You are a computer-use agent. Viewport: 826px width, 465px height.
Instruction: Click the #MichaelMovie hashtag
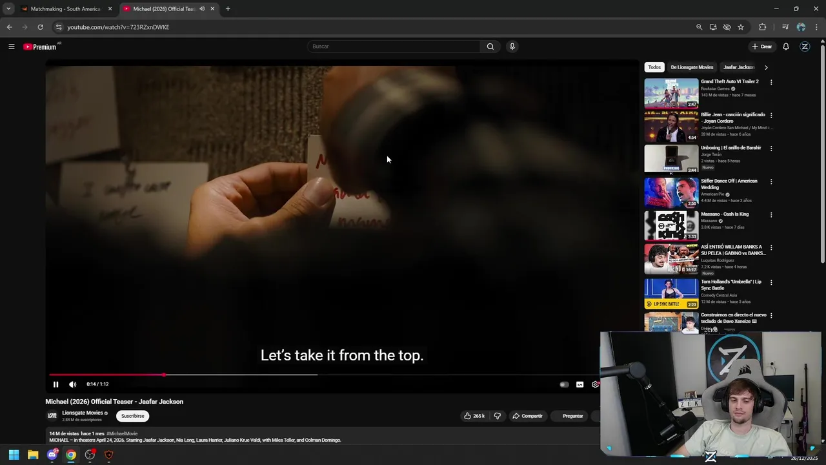coord(122,433)
